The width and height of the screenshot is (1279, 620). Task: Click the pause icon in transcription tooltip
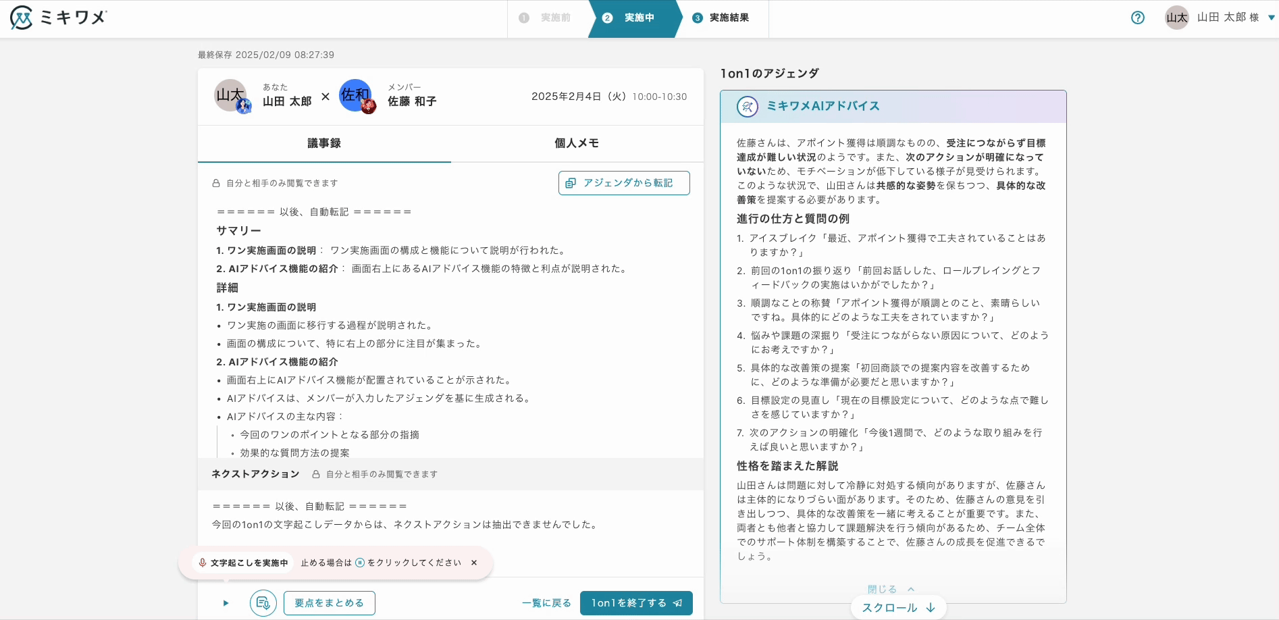pyautogui.click(x=360, y=563)
